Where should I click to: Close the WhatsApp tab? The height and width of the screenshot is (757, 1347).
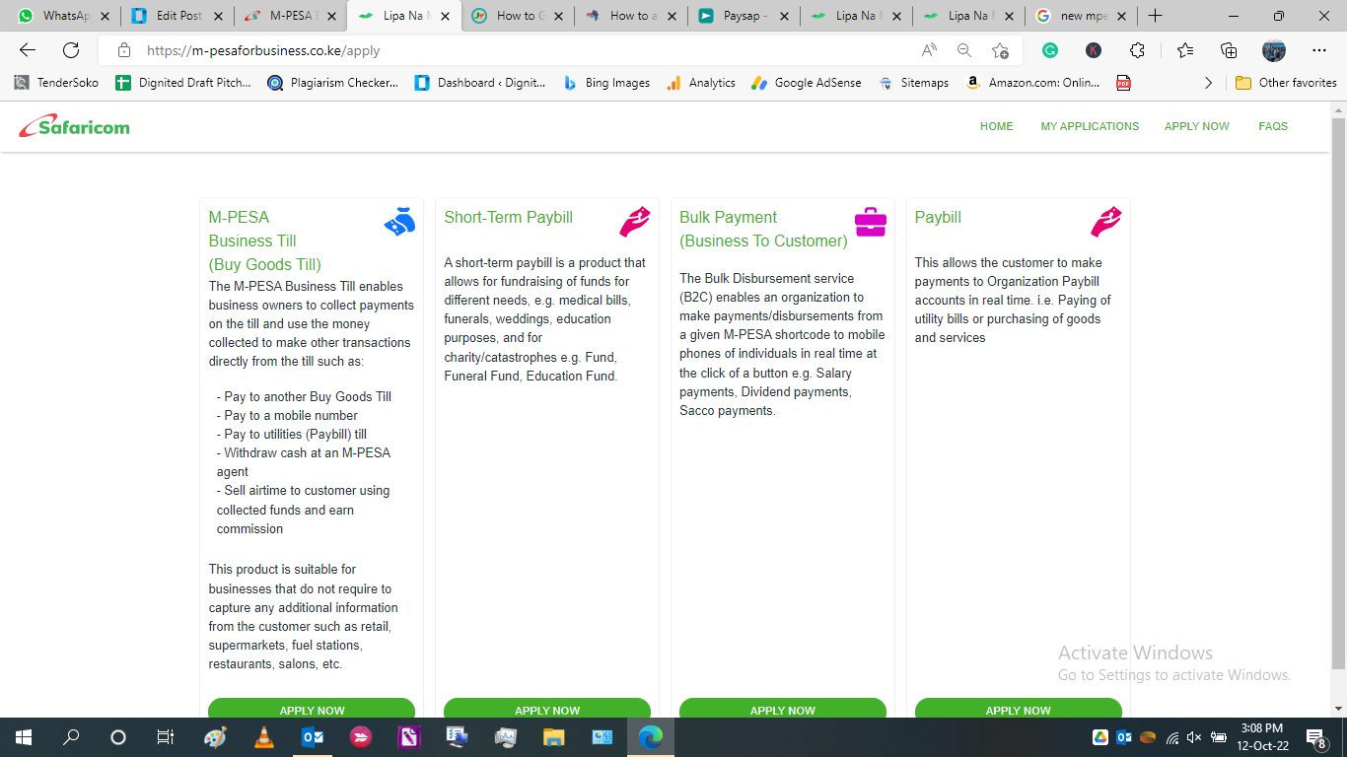(x=106, y=16)
